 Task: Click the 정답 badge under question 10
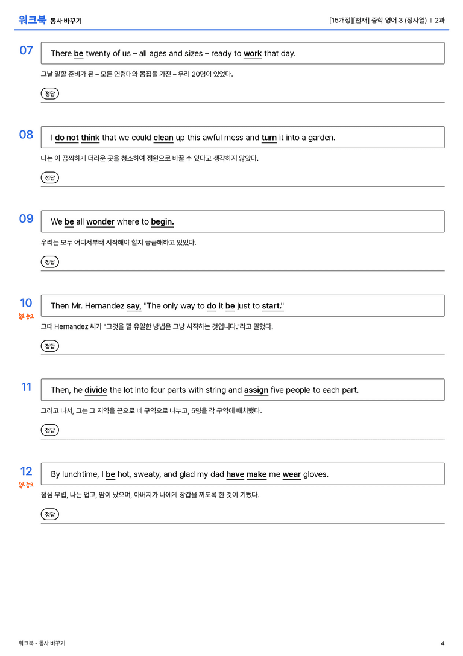coord(49,346)
